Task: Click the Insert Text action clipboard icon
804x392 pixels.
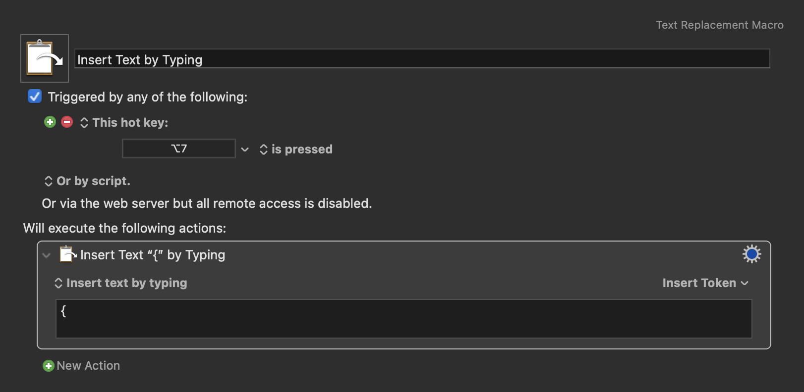Action: point(67,254)
